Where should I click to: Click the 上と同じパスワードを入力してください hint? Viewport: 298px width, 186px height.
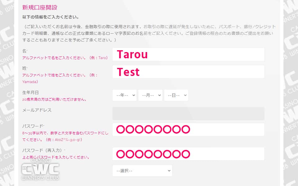tap(56, 157)
